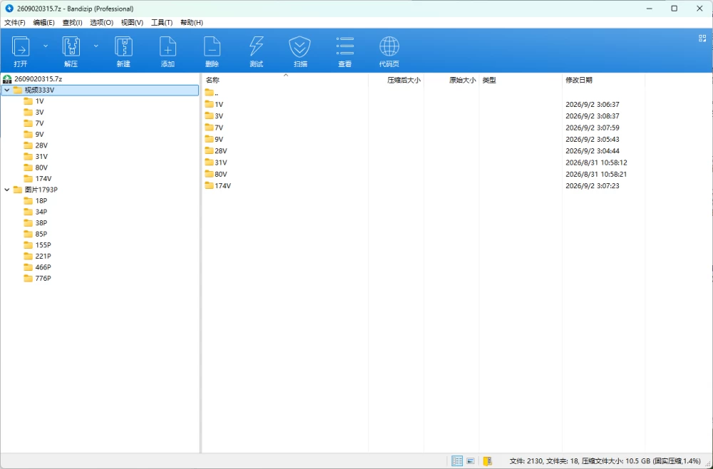Open the 编辑(E) menu
The height and width of the screenshot is (469, 713).
pos(43,22)
